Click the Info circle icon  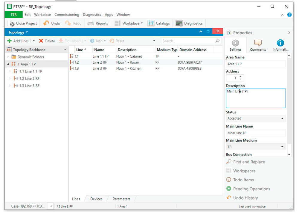pyautogui.click(x=92, y=41)
